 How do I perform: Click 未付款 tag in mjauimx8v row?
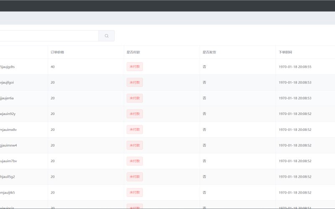[x=134, y=130]
